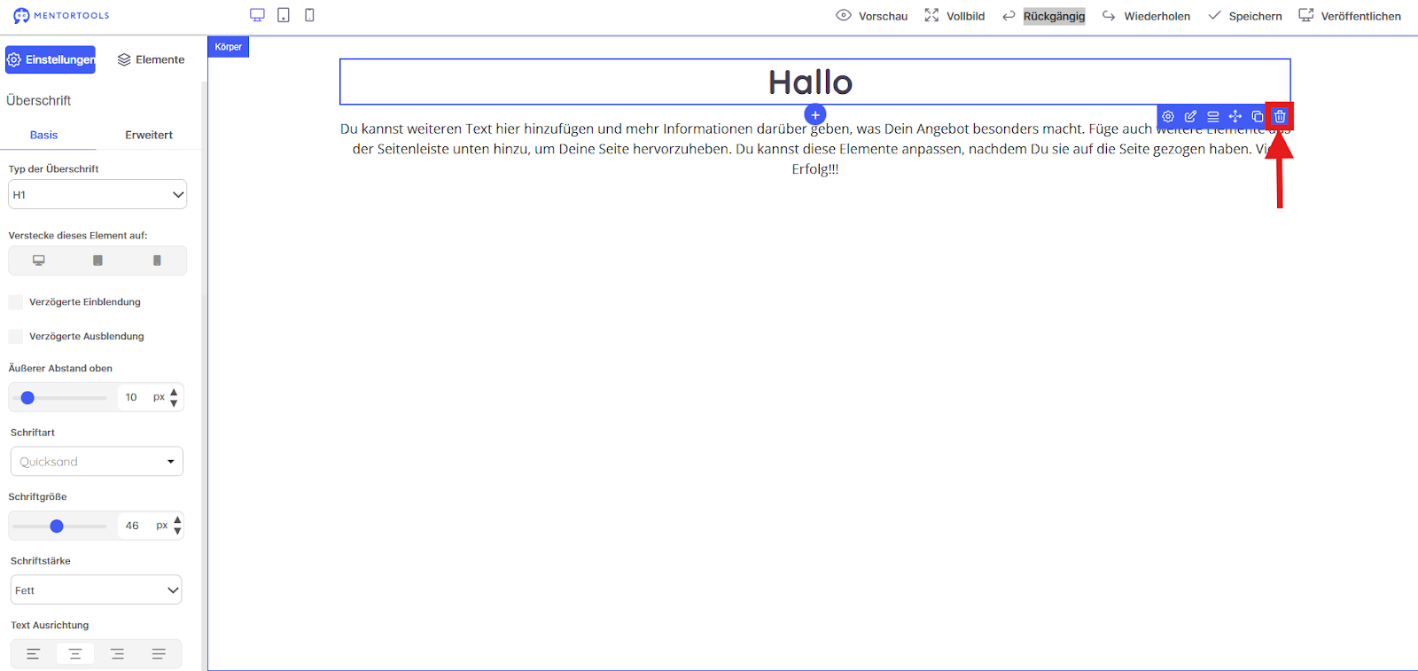Click stepper arrows for Äußerer Abstand oben

(x=174, y=397)
